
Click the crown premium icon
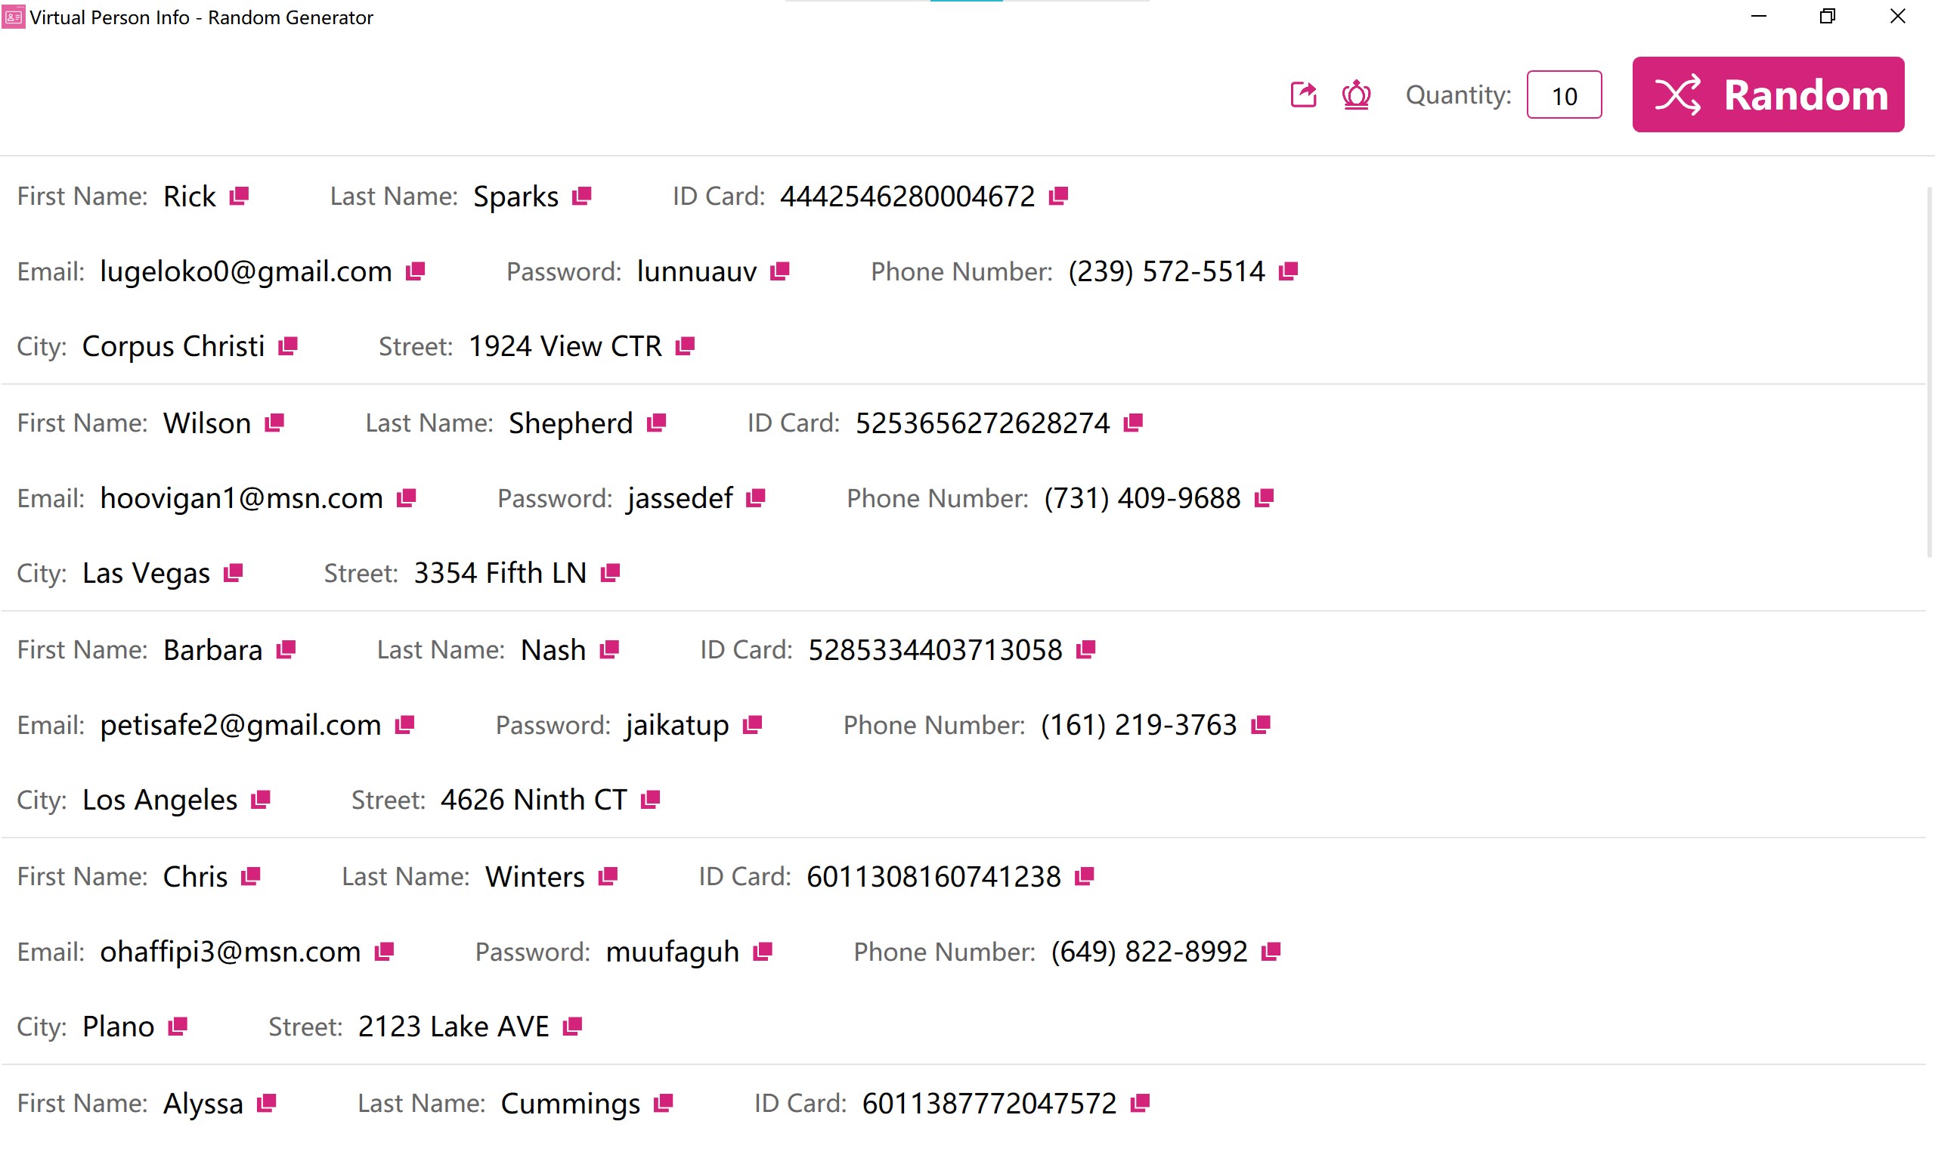click(x=1356, y=94)
